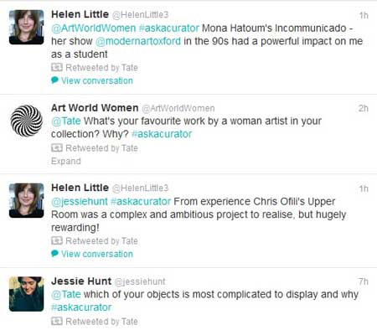Click retweet icon under Jessie Hunt's tweet
This screenshot has height=330, width=377.
(x=57, y=321)
